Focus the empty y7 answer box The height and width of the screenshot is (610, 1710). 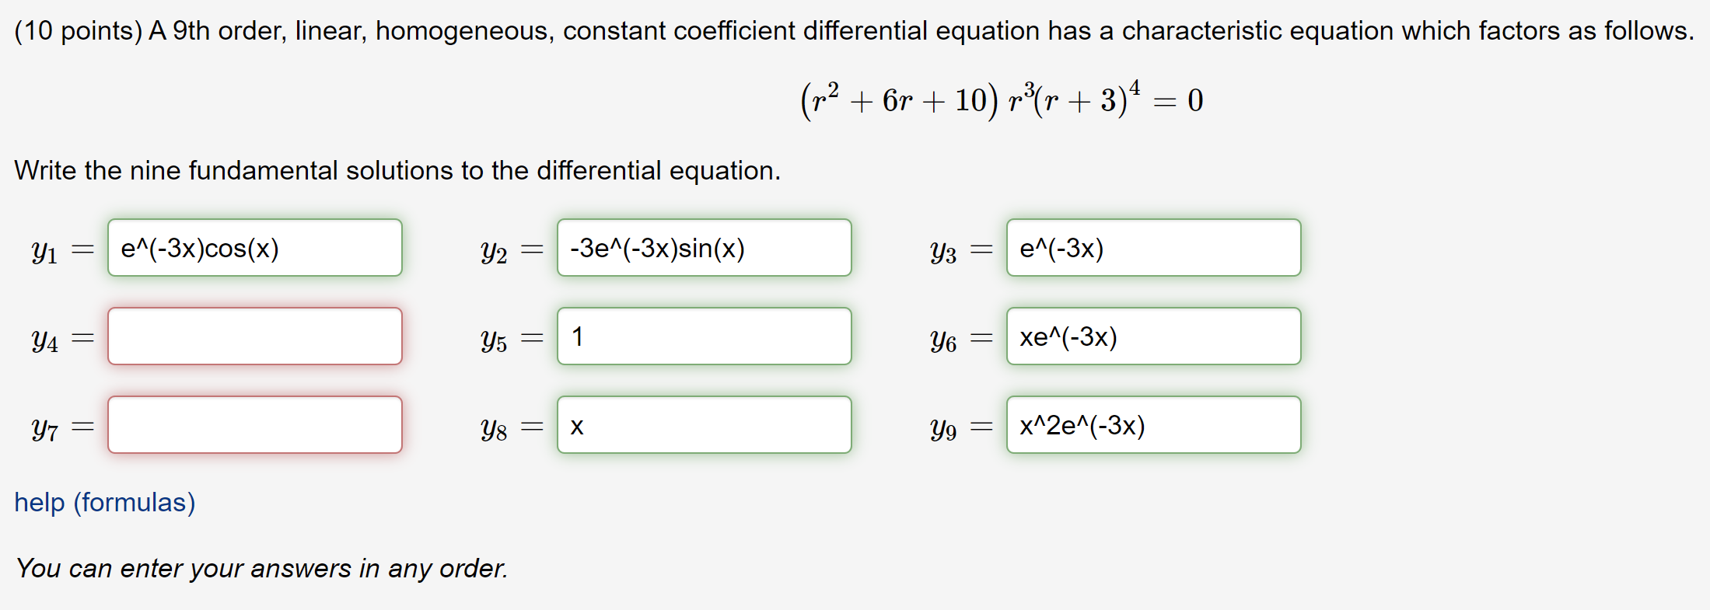255,425
